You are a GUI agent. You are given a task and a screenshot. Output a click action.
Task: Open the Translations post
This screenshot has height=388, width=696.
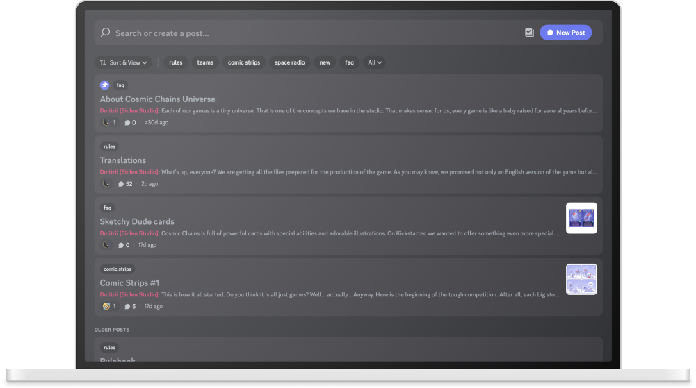(x=123, y=160)
